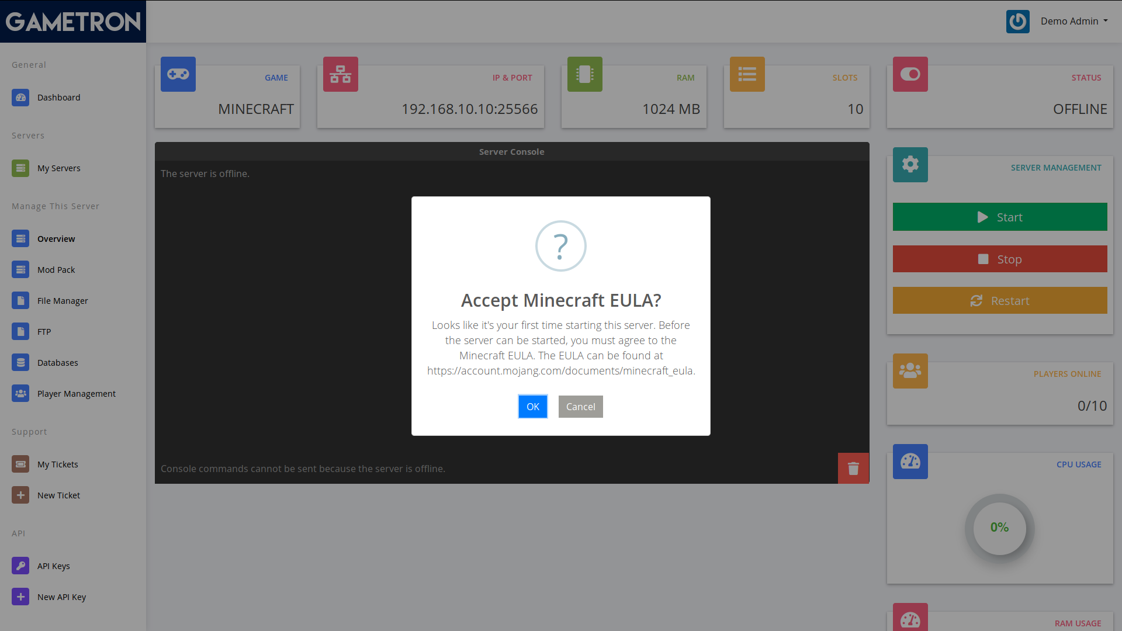1122x631 pixels.
Task: Click the game controller icon
Action: 178,74
